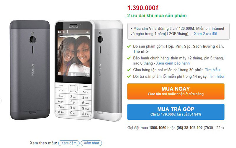Select the Xám nhạt color option
Viewport: 236px width, 148px height.
pyautogui.click(x=91, y=143)
